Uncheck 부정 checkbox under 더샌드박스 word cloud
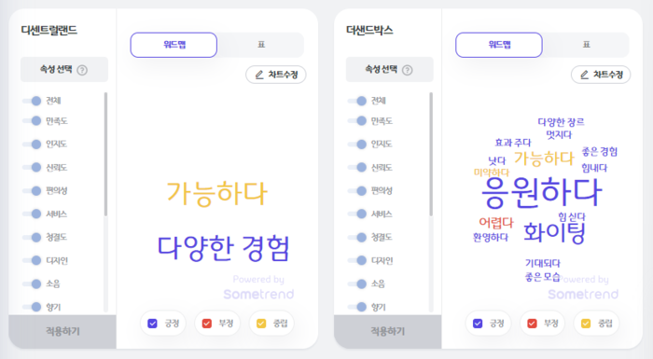The width and height of the screenshot is (653, 359). coord(532,324)
